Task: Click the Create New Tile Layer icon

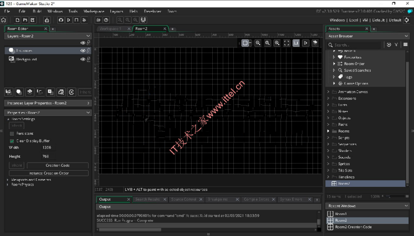Action: click(30, 92)
